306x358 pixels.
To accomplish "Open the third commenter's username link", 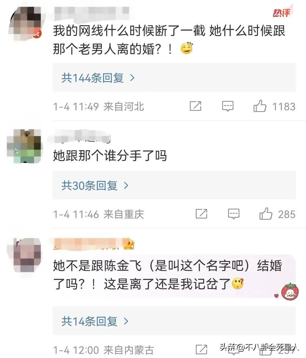I will tap(88, 244).
